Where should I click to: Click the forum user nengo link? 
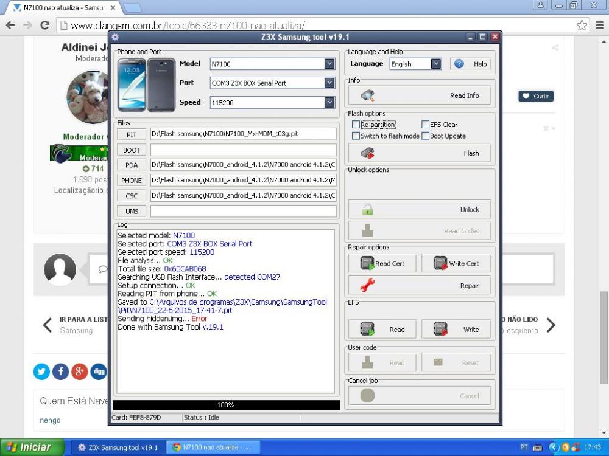click(x=50, y=420)
